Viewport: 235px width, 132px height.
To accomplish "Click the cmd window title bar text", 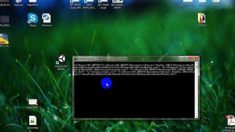I will pos(102,59).
